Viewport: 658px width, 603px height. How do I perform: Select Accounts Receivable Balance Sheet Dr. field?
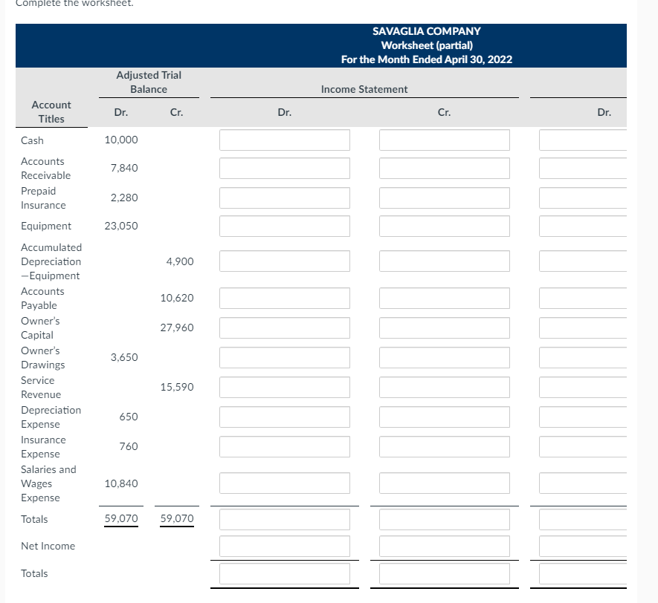coord(583,168)
